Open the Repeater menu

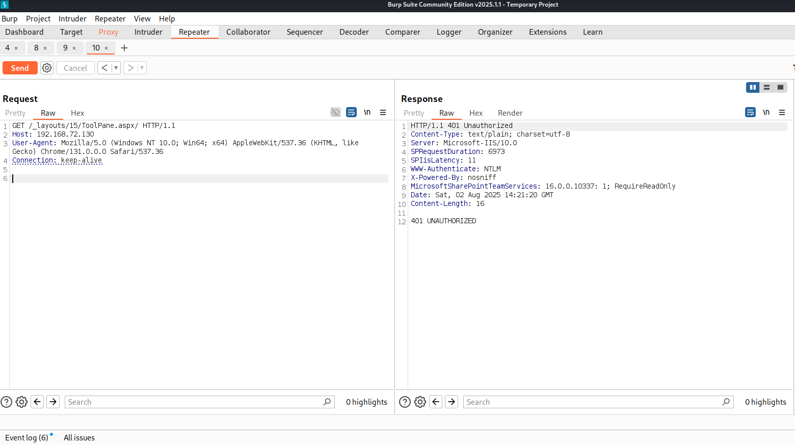[x=110, y=18]
